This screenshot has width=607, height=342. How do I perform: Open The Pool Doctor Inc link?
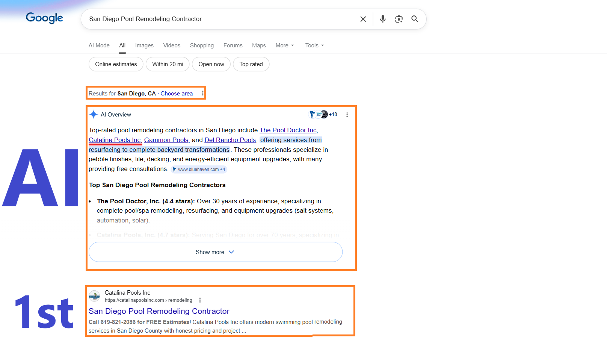[x=288, y=130]
